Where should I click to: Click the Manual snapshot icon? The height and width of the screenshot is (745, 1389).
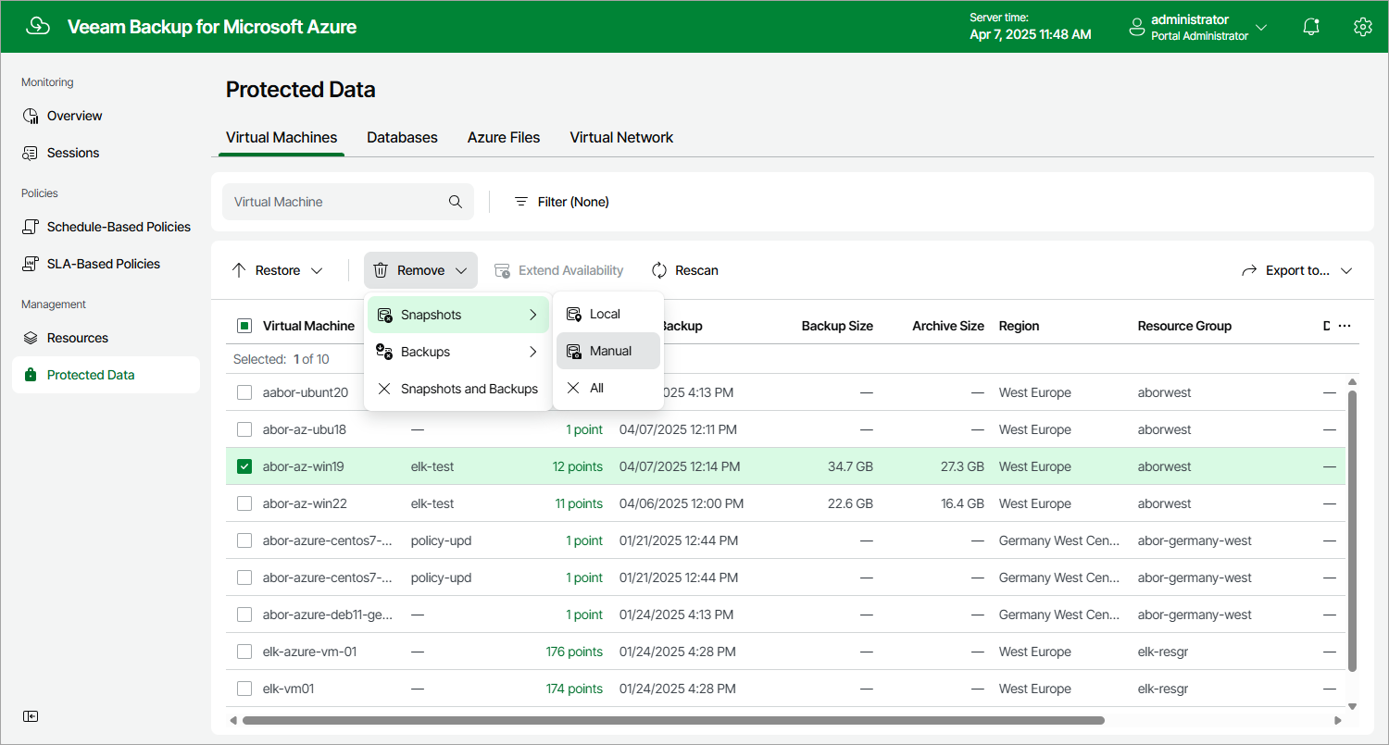[x=573, y=351]
